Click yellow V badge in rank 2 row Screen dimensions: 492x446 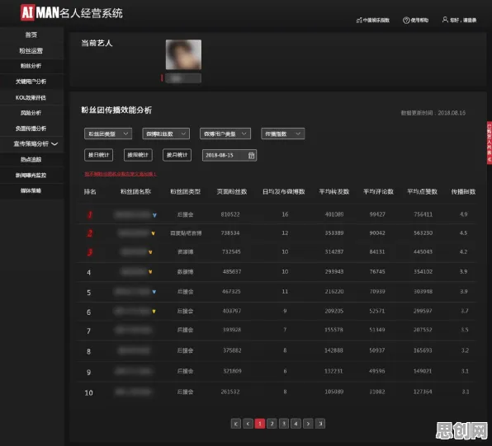tap(153, 233)
